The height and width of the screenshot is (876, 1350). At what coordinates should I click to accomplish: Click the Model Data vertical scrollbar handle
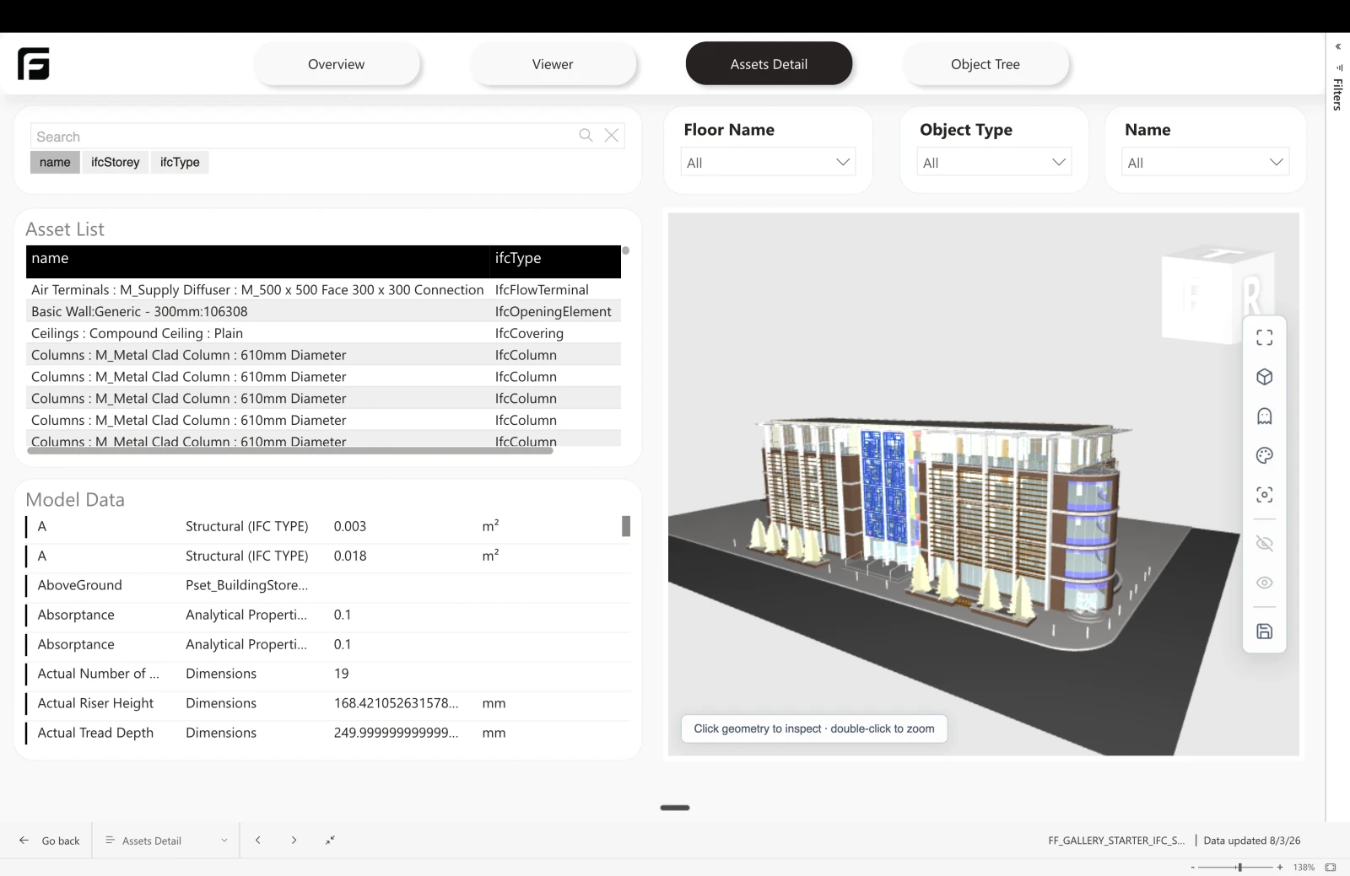click(626, 526)
